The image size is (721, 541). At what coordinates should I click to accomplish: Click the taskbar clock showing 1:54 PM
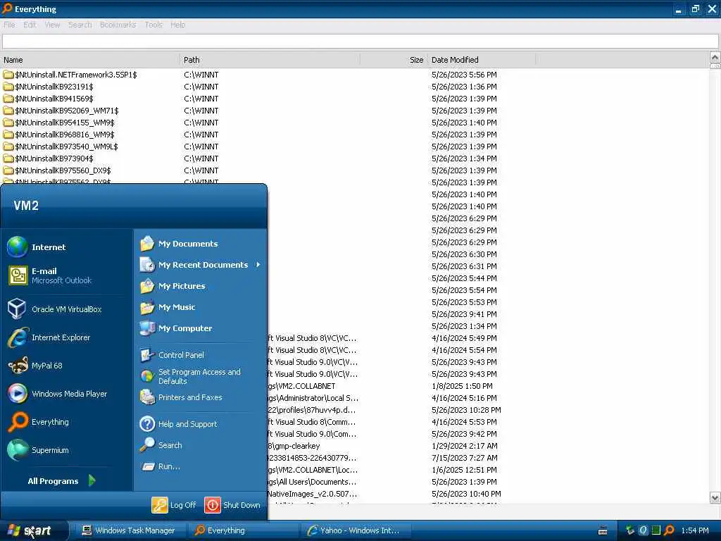(695, 530)
